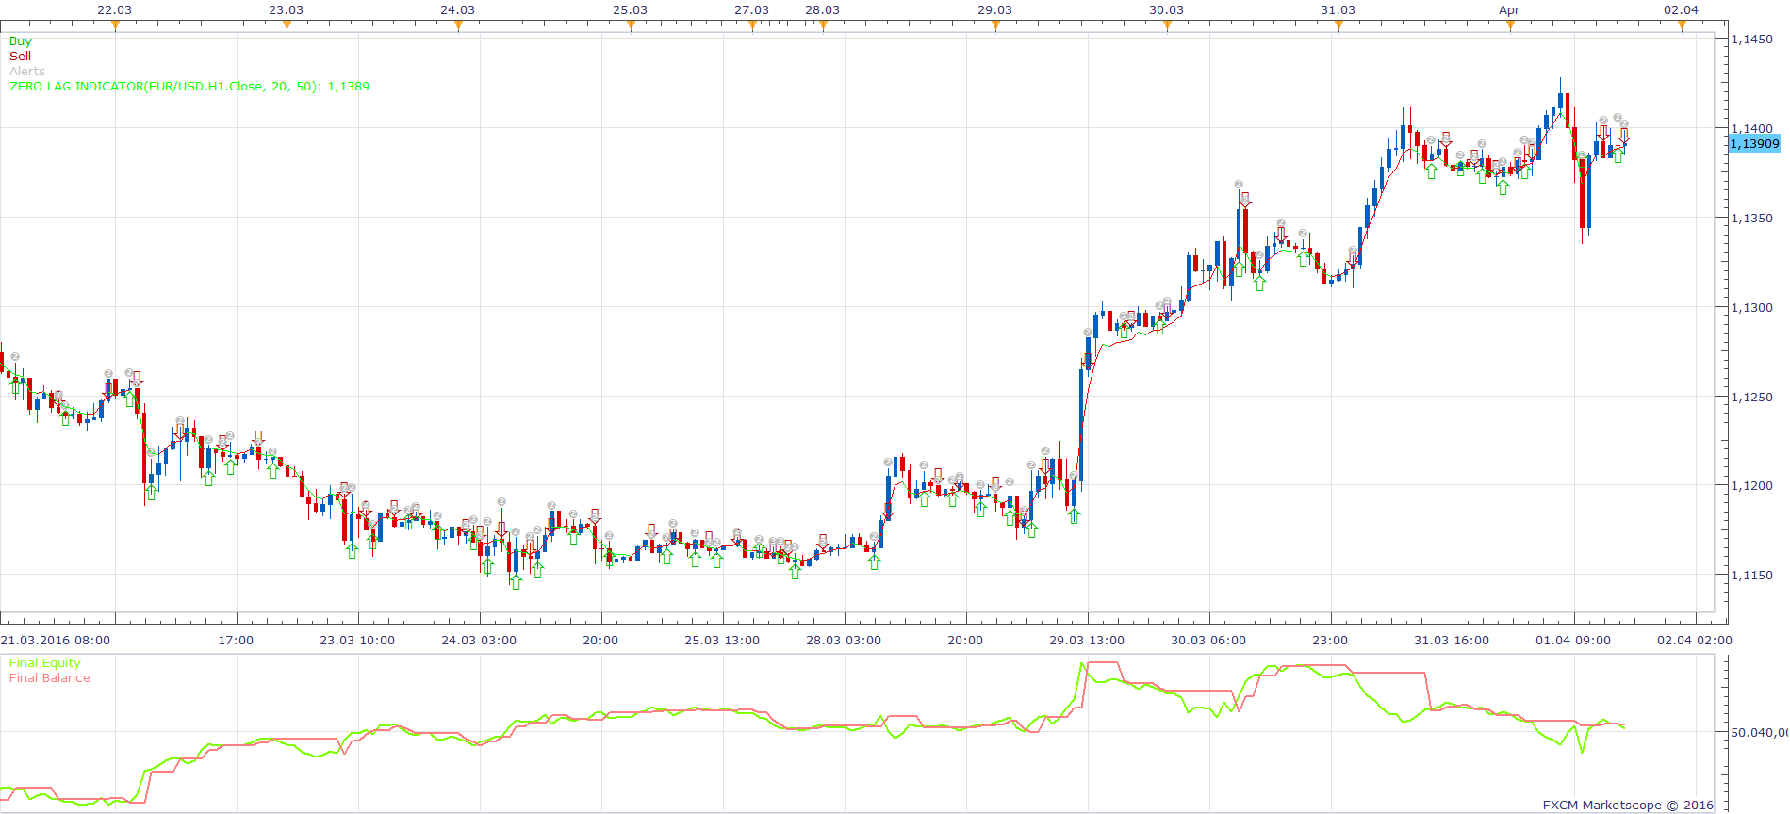Screen dimensions: 1790x814
Task: Click the 1,1150 price axis label
Action: point(1752,576)
